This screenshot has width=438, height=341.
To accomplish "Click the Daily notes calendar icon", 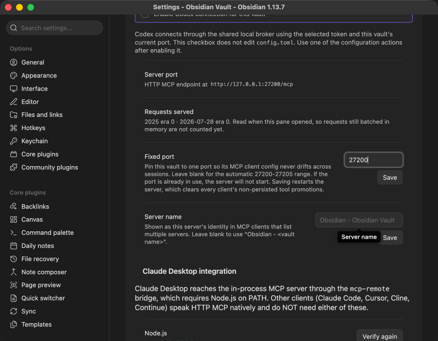I will click(x=14, y=246).
